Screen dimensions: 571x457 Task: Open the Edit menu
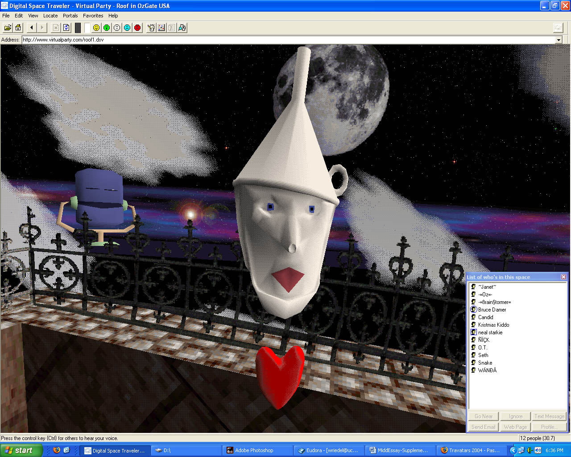pyautogui.click(x=19, y=16)
